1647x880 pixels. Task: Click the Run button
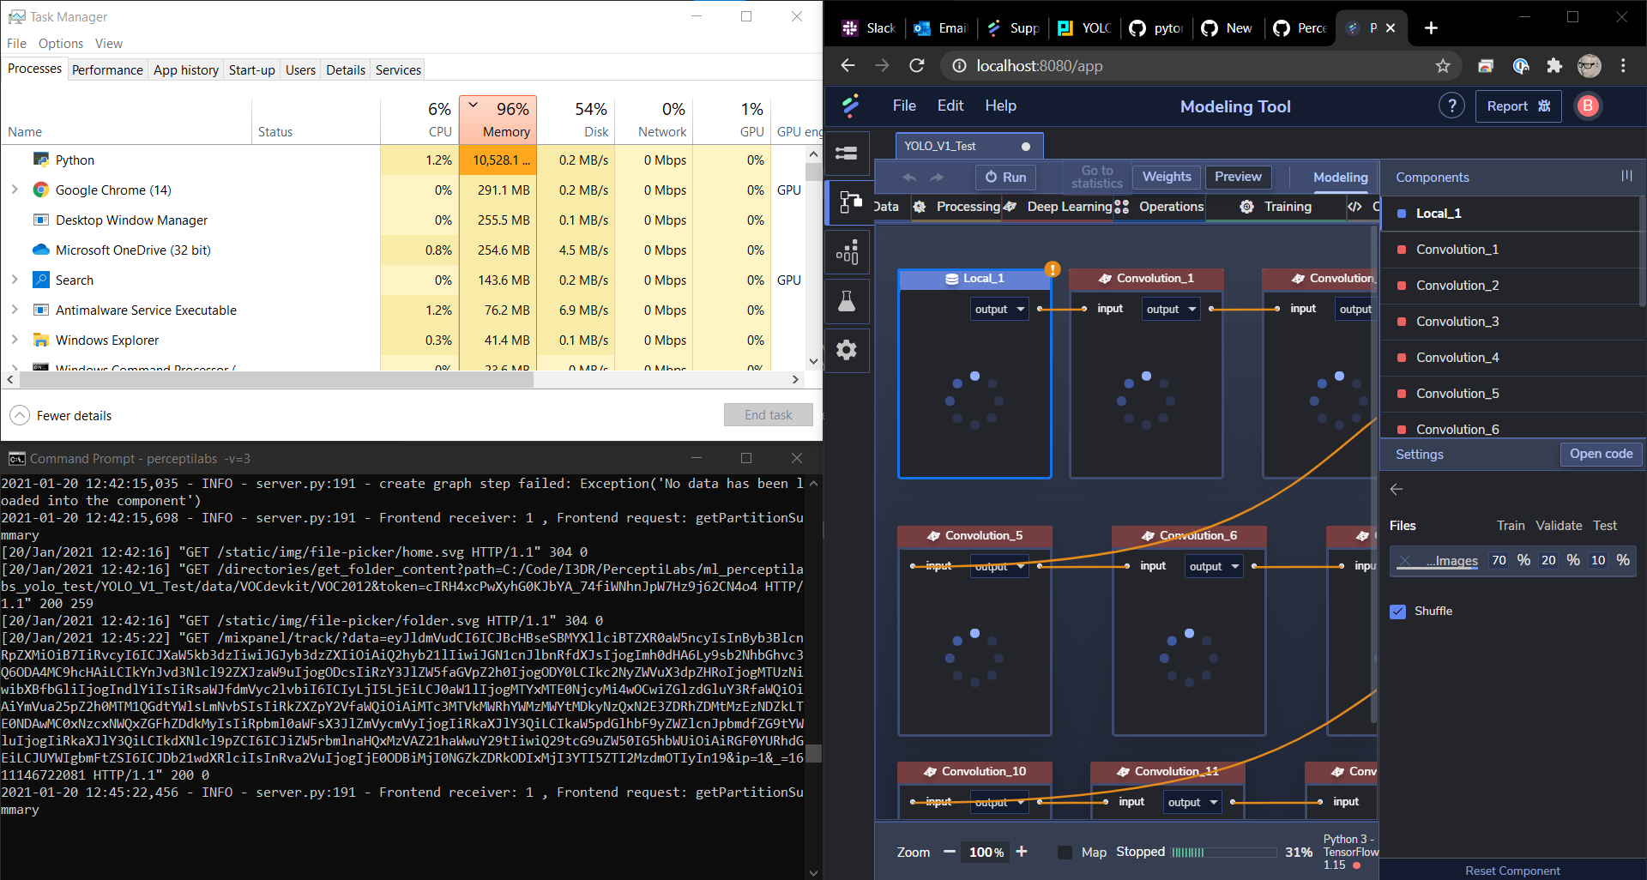pyautogui.click(x=1004, y=177)
